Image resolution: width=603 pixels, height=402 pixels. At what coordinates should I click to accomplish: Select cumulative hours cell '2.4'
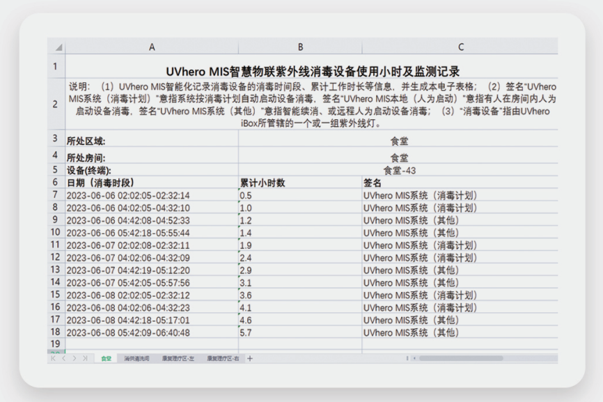[300, 257]
